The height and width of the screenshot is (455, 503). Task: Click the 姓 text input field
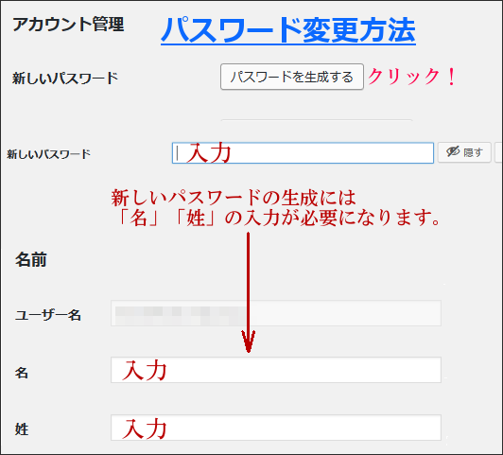coord(276,428)
